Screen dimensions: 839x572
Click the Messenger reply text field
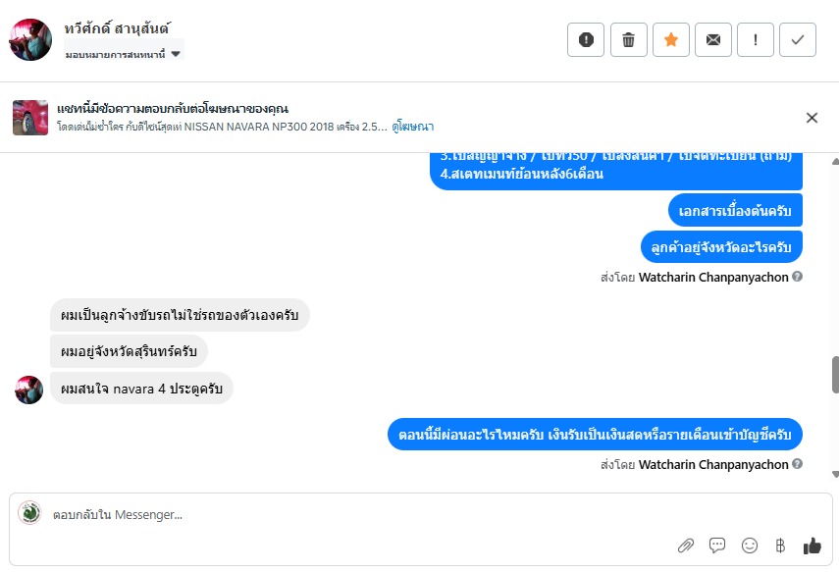pos(343,514)
